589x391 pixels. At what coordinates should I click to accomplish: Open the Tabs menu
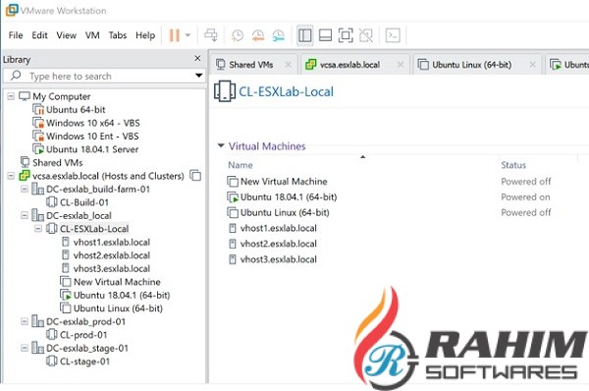(x=118, y=35)
